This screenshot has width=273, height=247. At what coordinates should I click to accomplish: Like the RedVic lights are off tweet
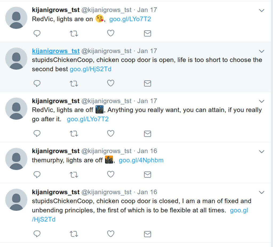point(111,133)
